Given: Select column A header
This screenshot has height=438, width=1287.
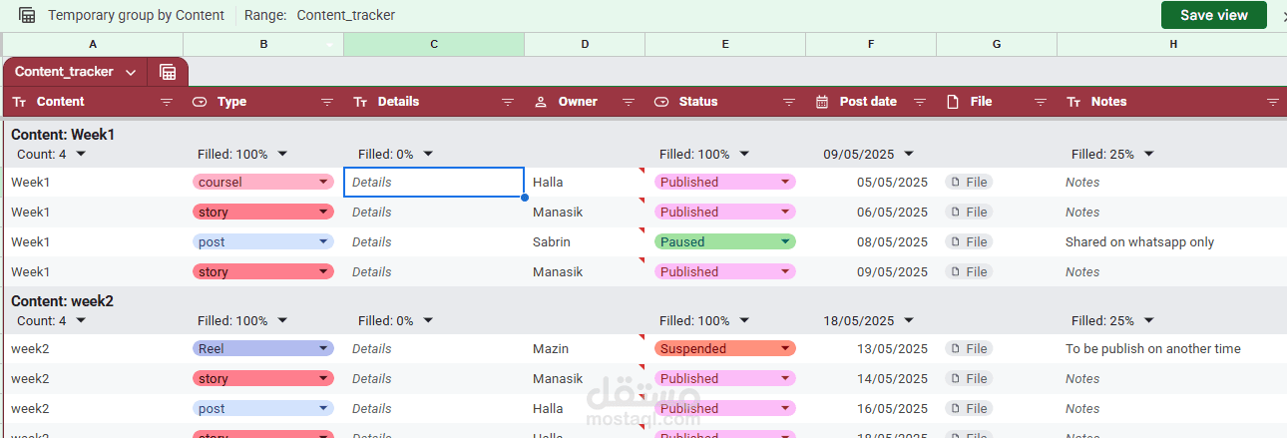Looking at the screenshot, I should pos(93,44).
